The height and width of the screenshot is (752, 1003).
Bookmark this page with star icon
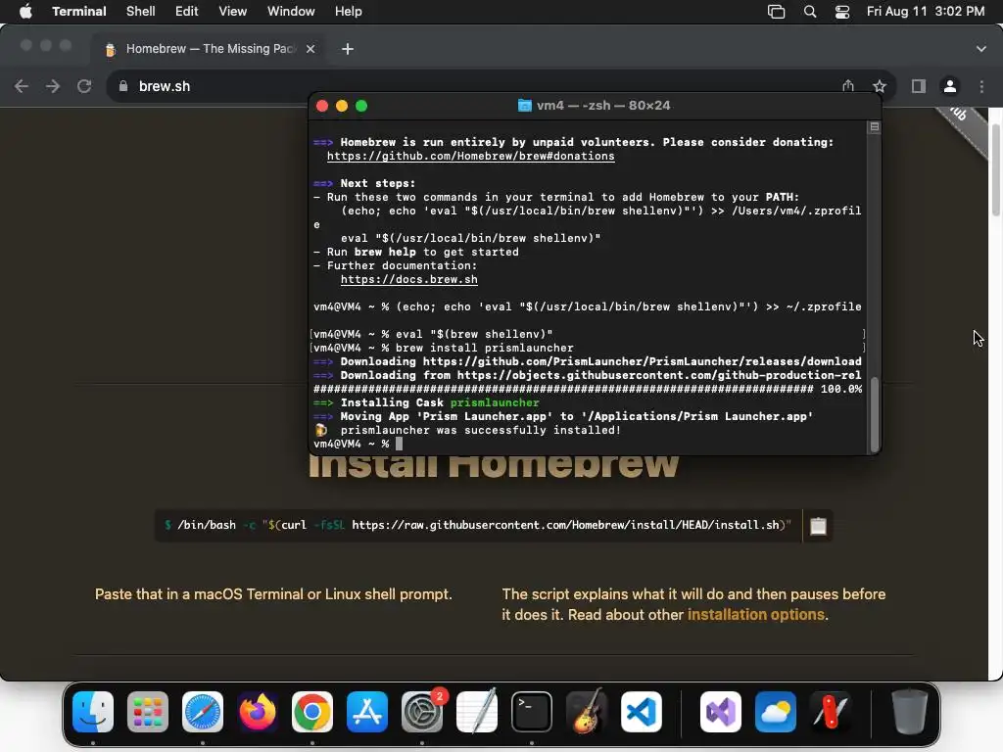880,86
